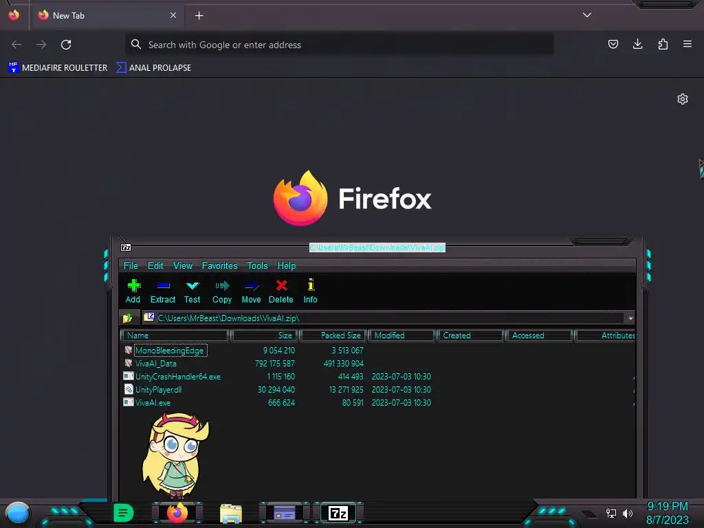Close the New Tab tab
The width and height of the screenshot is (704, 528).
pyautogui.click(x=173, y=15)
